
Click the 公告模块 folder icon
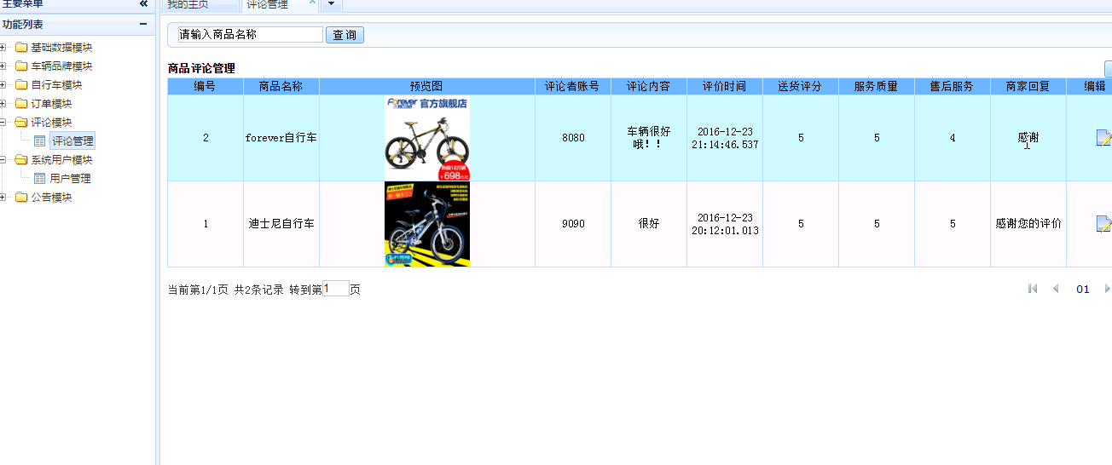[20, 198]
